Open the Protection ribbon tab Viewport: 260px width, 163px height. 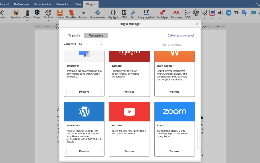point(63,4)
